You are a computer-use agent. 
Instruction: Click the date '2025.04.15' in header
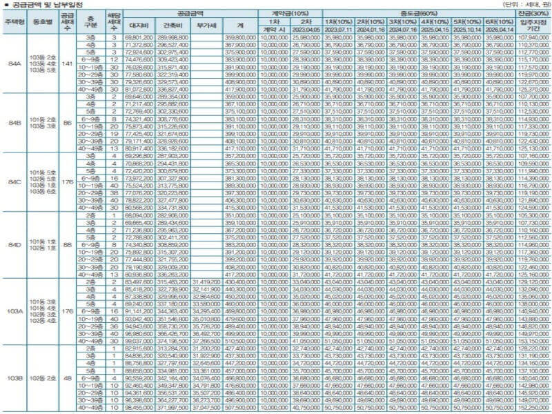click(435, 30)
